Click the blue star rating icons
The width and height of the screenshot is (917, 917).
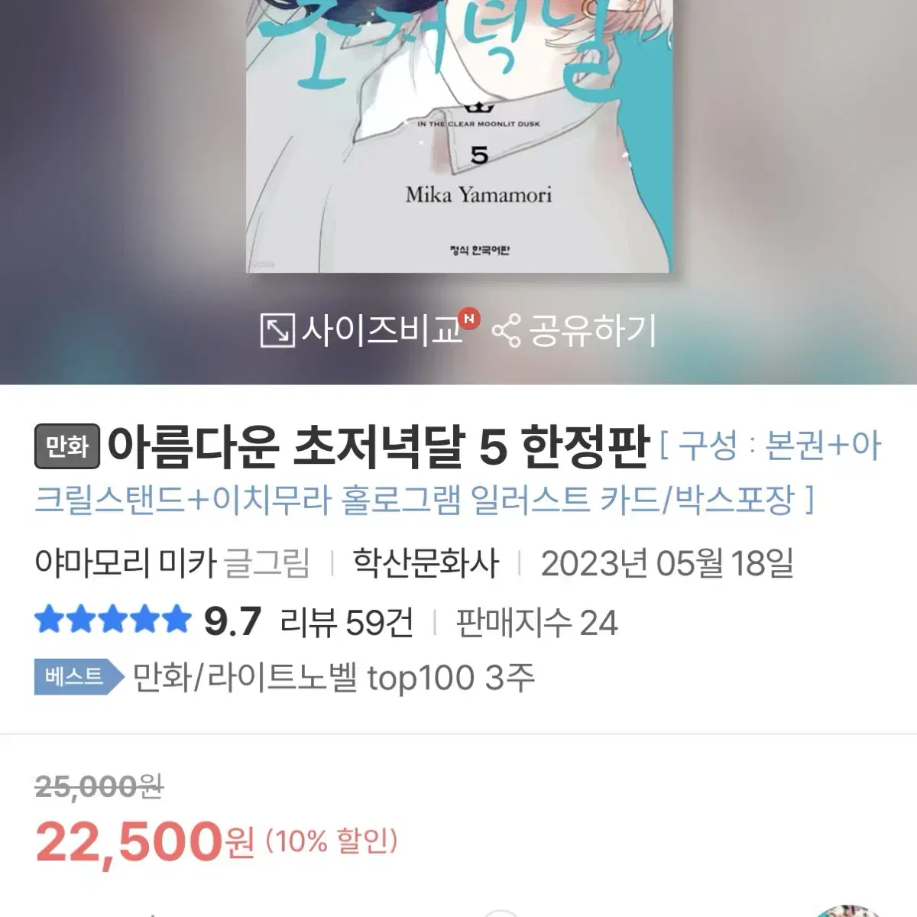click(x=112, y=620)
